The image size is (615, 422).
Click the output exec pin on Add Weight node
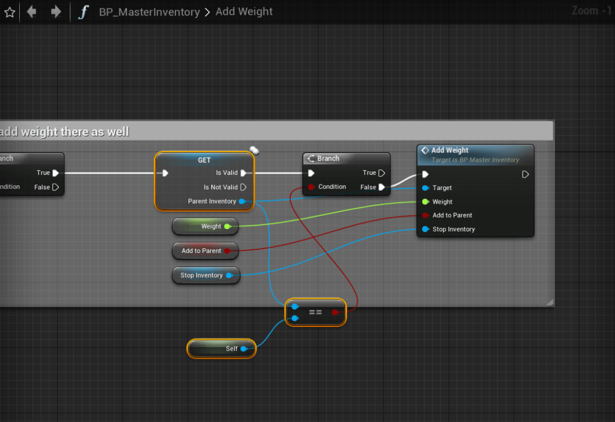526,174
